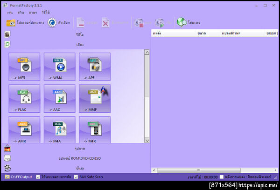Choose the -> MMF conversion tile
Screen dimensions: 280x190
95,99
